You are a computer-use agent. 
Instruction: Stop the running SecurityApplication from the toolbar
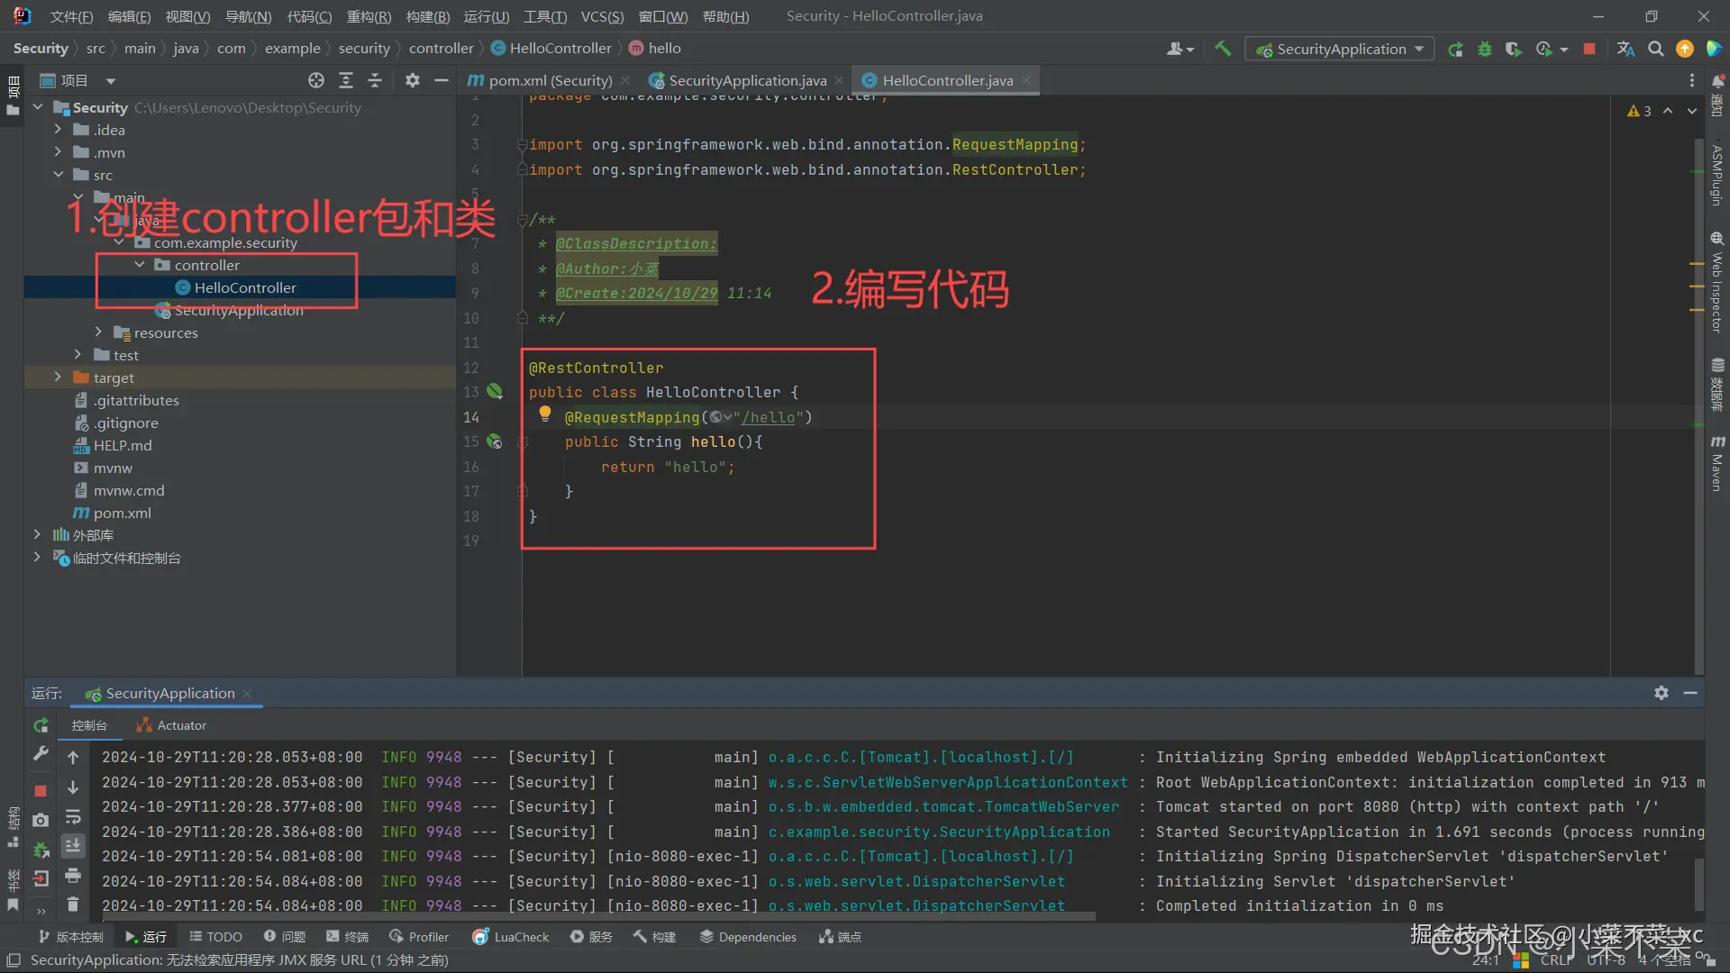(1589, 49)
